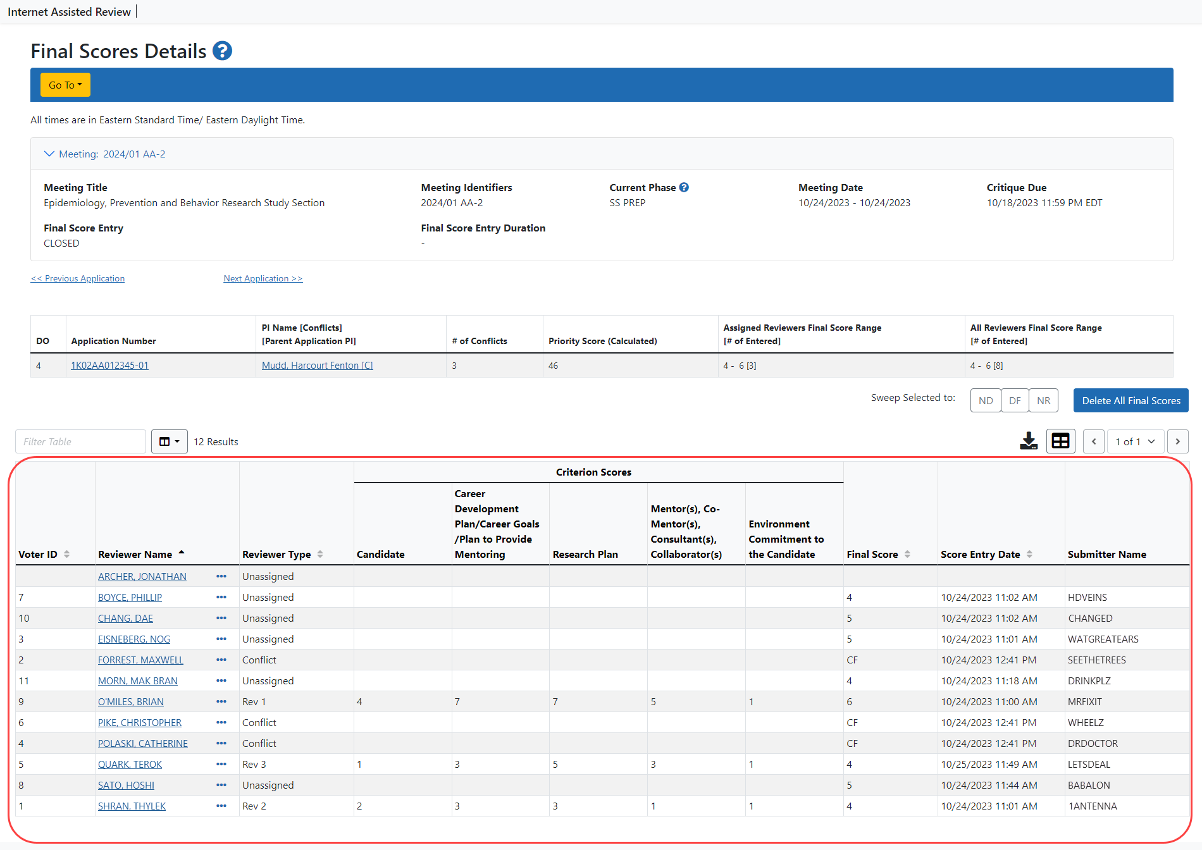This screenshot has width=1202, height=850.
Task: Open reviewer PIKE, CHRISTOPHER link
Action: [x=140, y=722]
